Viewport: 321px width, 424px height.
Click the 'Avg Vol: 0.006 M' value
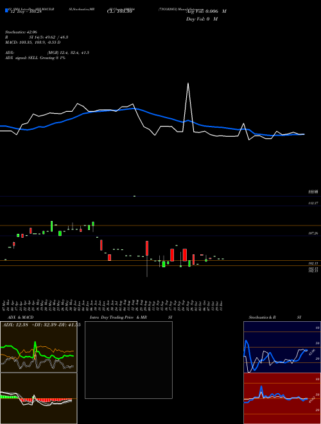[x=207, y=12]
